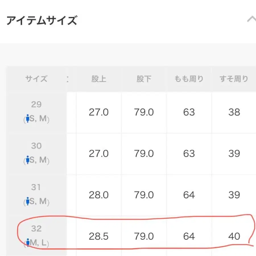
Task: Click the もも周り column header
Action: tap(189, 79)
